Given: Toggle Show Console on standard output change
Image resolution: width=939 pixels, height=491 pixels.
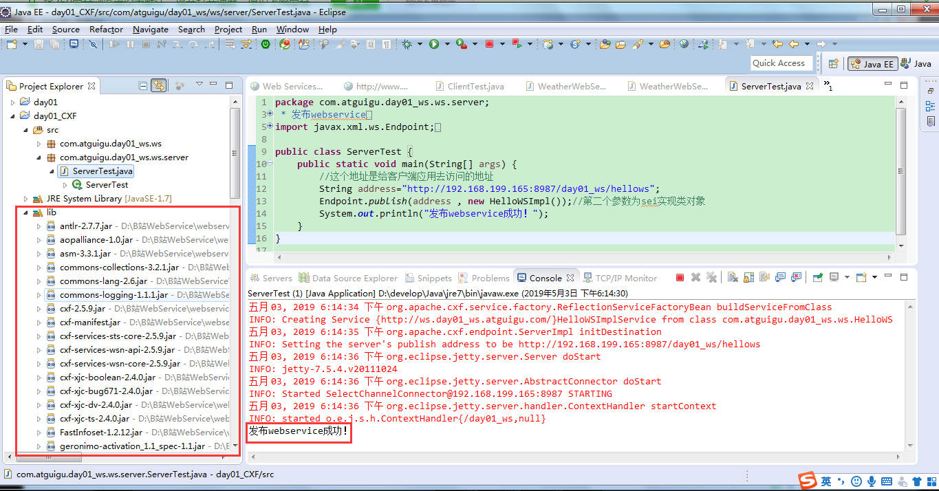Looking at the screenshot, I should pos(781,278).
